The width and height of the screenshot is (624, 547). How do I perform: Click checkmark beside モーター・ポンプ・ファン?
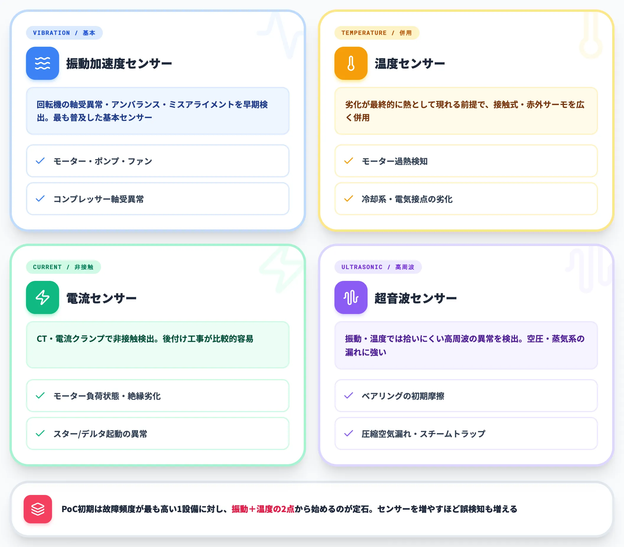pyautogui.click(x=40, y=161)
